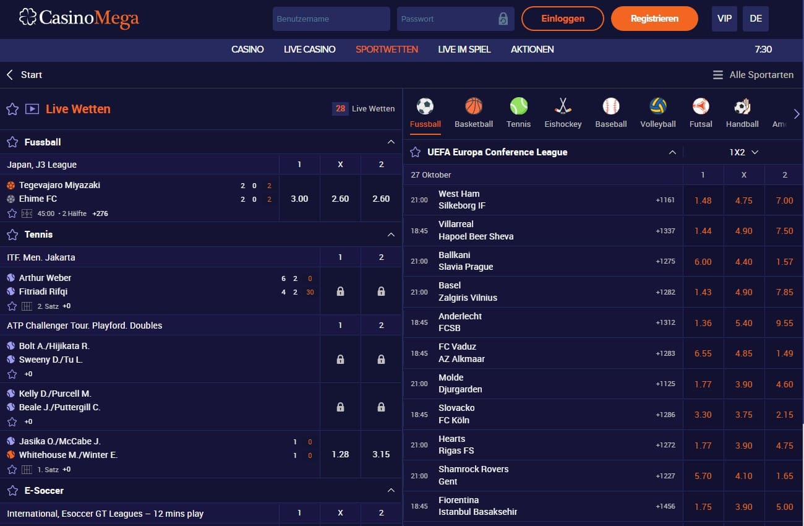Click the locked odds 1 for Kelly D./Purcell M.

pos(340,407)
